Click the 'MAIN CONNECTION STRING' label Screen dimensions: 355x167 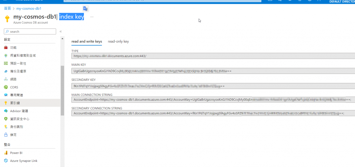pyautogui.click(x=92, y=95)
